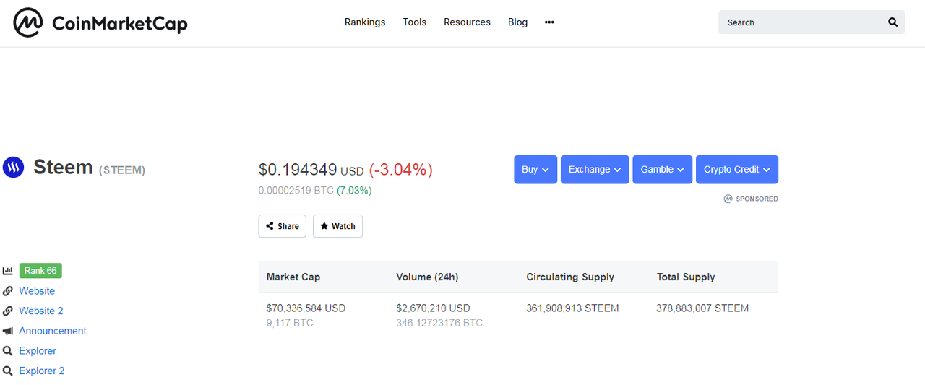Click the Steem coin logo icon
Viewport: 925px width, 385px height.
coord(13,168)
